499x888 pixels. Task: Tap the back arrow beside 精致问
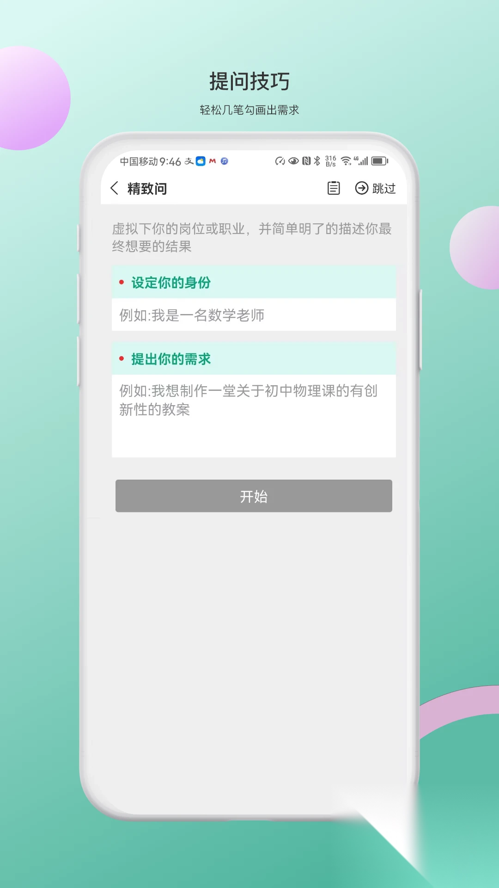(115, 188)
